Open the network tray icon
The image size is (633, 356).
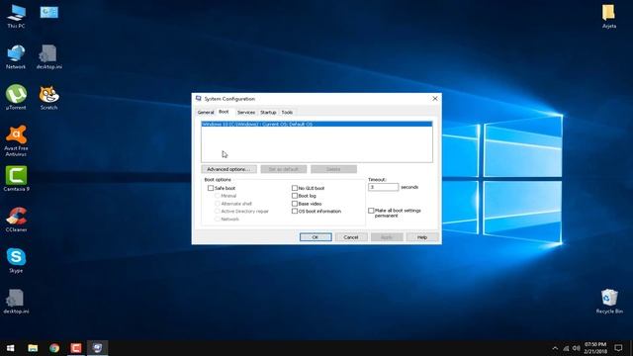[x=566, y=348]
